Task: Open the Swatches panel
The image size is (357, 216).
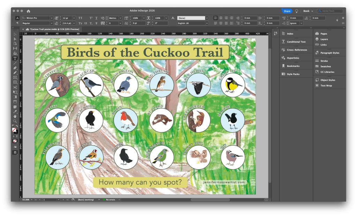Action: click(x=326, y=66)
